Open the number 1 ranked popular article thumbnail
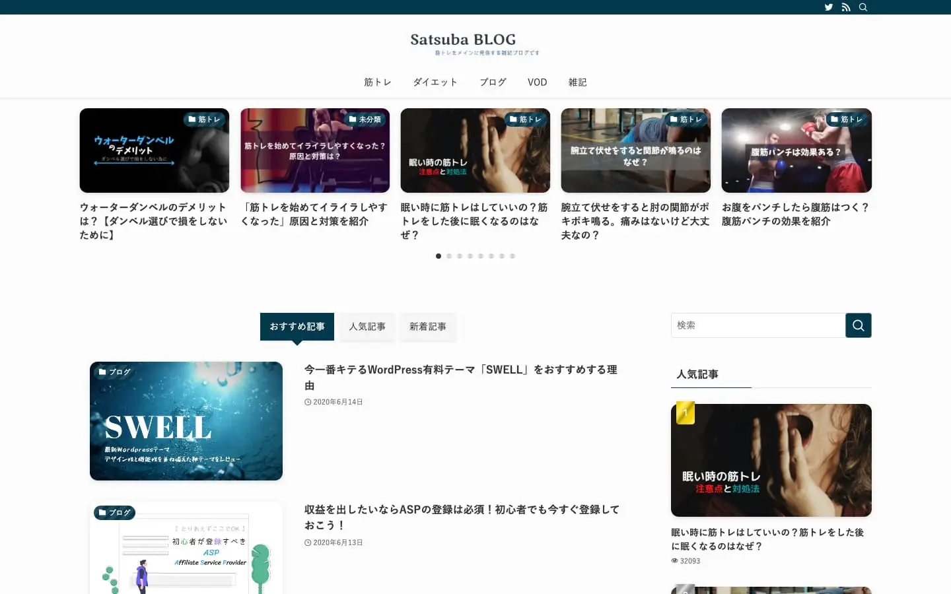Viewport: 951px width, 594px height. [x=771, y=460]
